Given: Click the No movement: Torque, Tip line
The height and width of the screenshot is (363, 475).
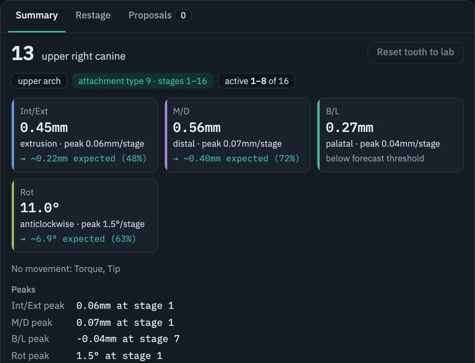Looking at the screenshot, I should pyautogui.click(x=66, y=269).
